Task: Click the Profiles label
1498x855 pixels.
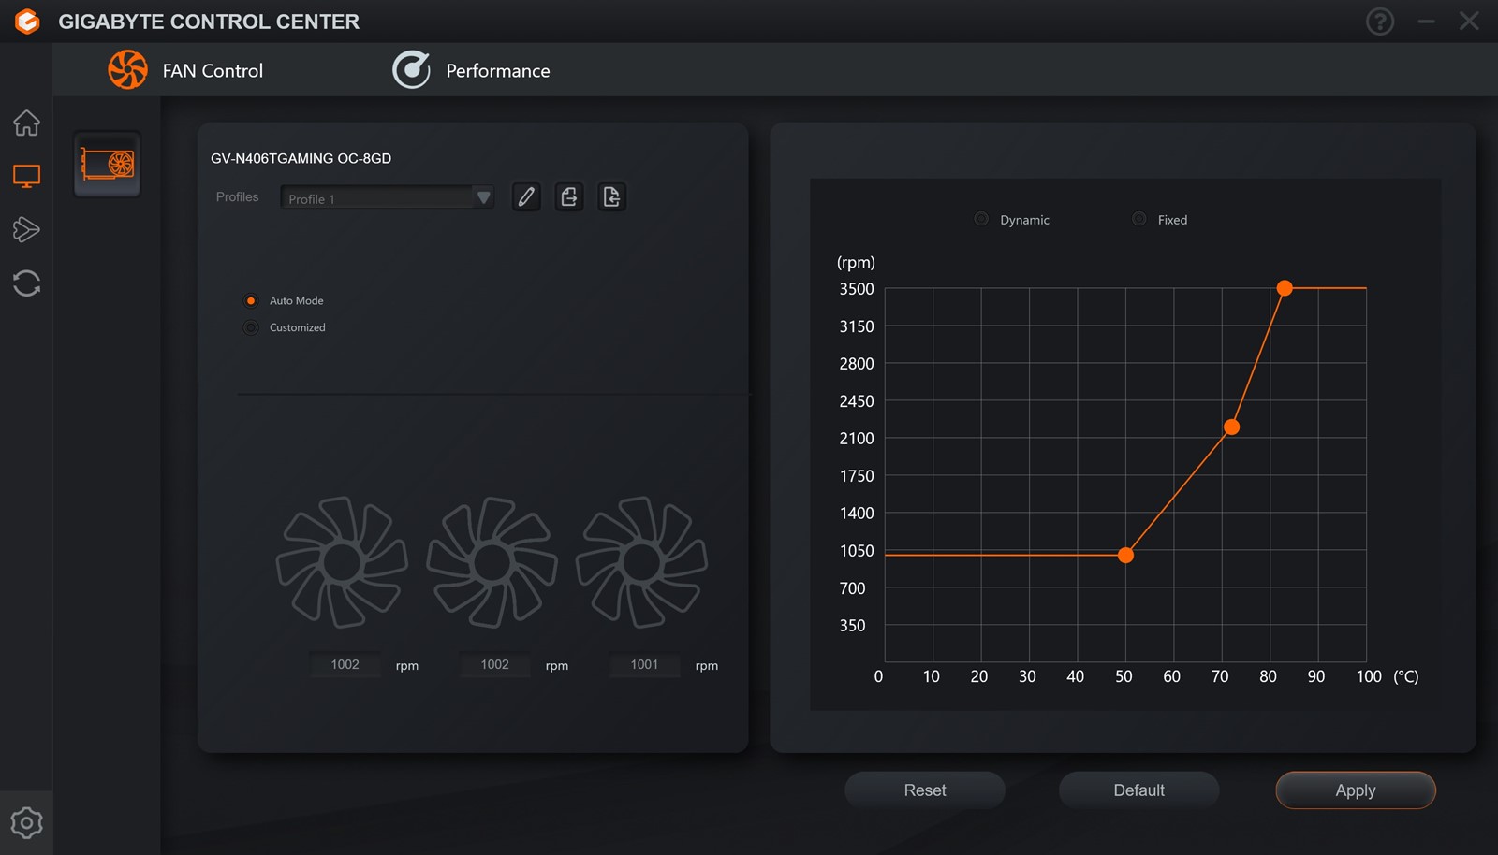Action: pyautogui.click(x=237, y=196)
